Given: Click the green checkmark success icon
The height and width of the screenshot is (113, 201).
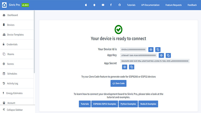Looking at the screenshot, I should coord(118,29).
